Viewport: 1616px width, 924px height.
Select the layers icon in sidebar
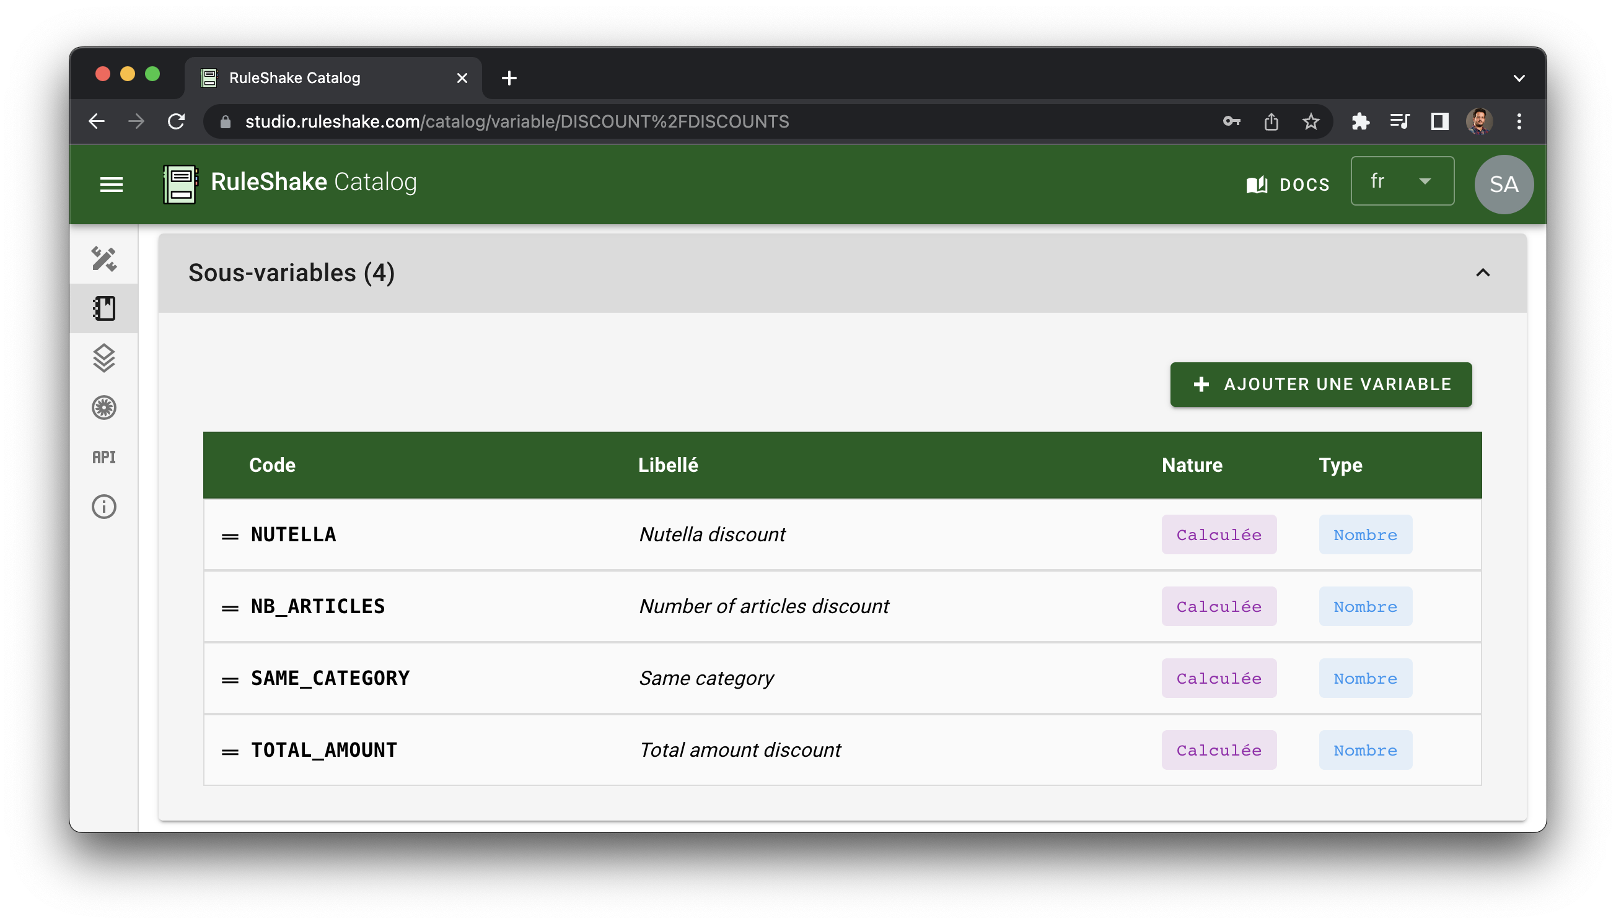click(104, 358)
